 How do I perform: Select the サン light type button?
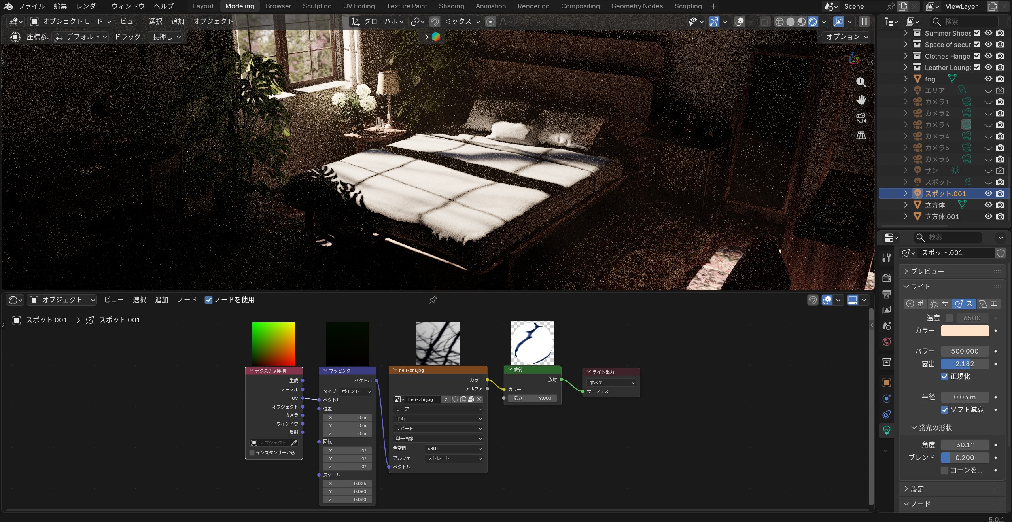[x=939, y=304]
